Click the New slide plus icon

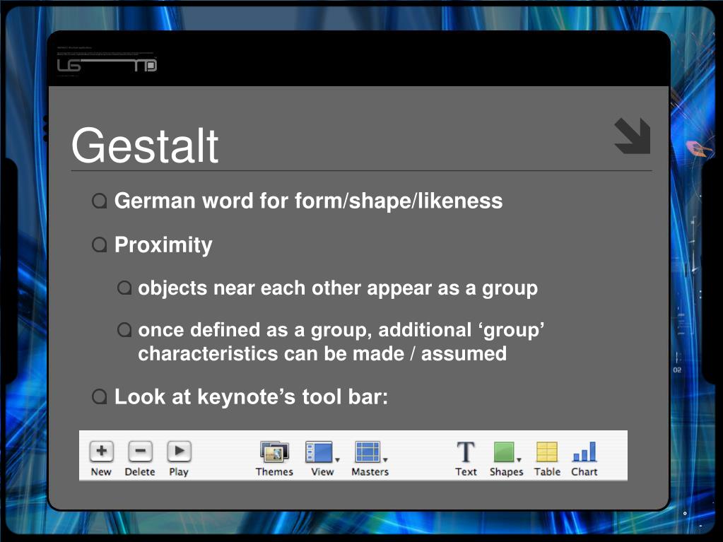click(102, 452)
